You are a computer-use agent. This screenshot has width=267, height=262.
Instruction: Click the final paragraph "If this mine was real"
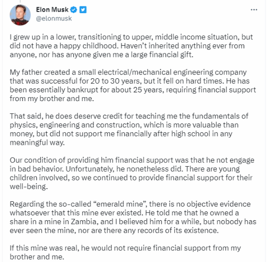125,252
